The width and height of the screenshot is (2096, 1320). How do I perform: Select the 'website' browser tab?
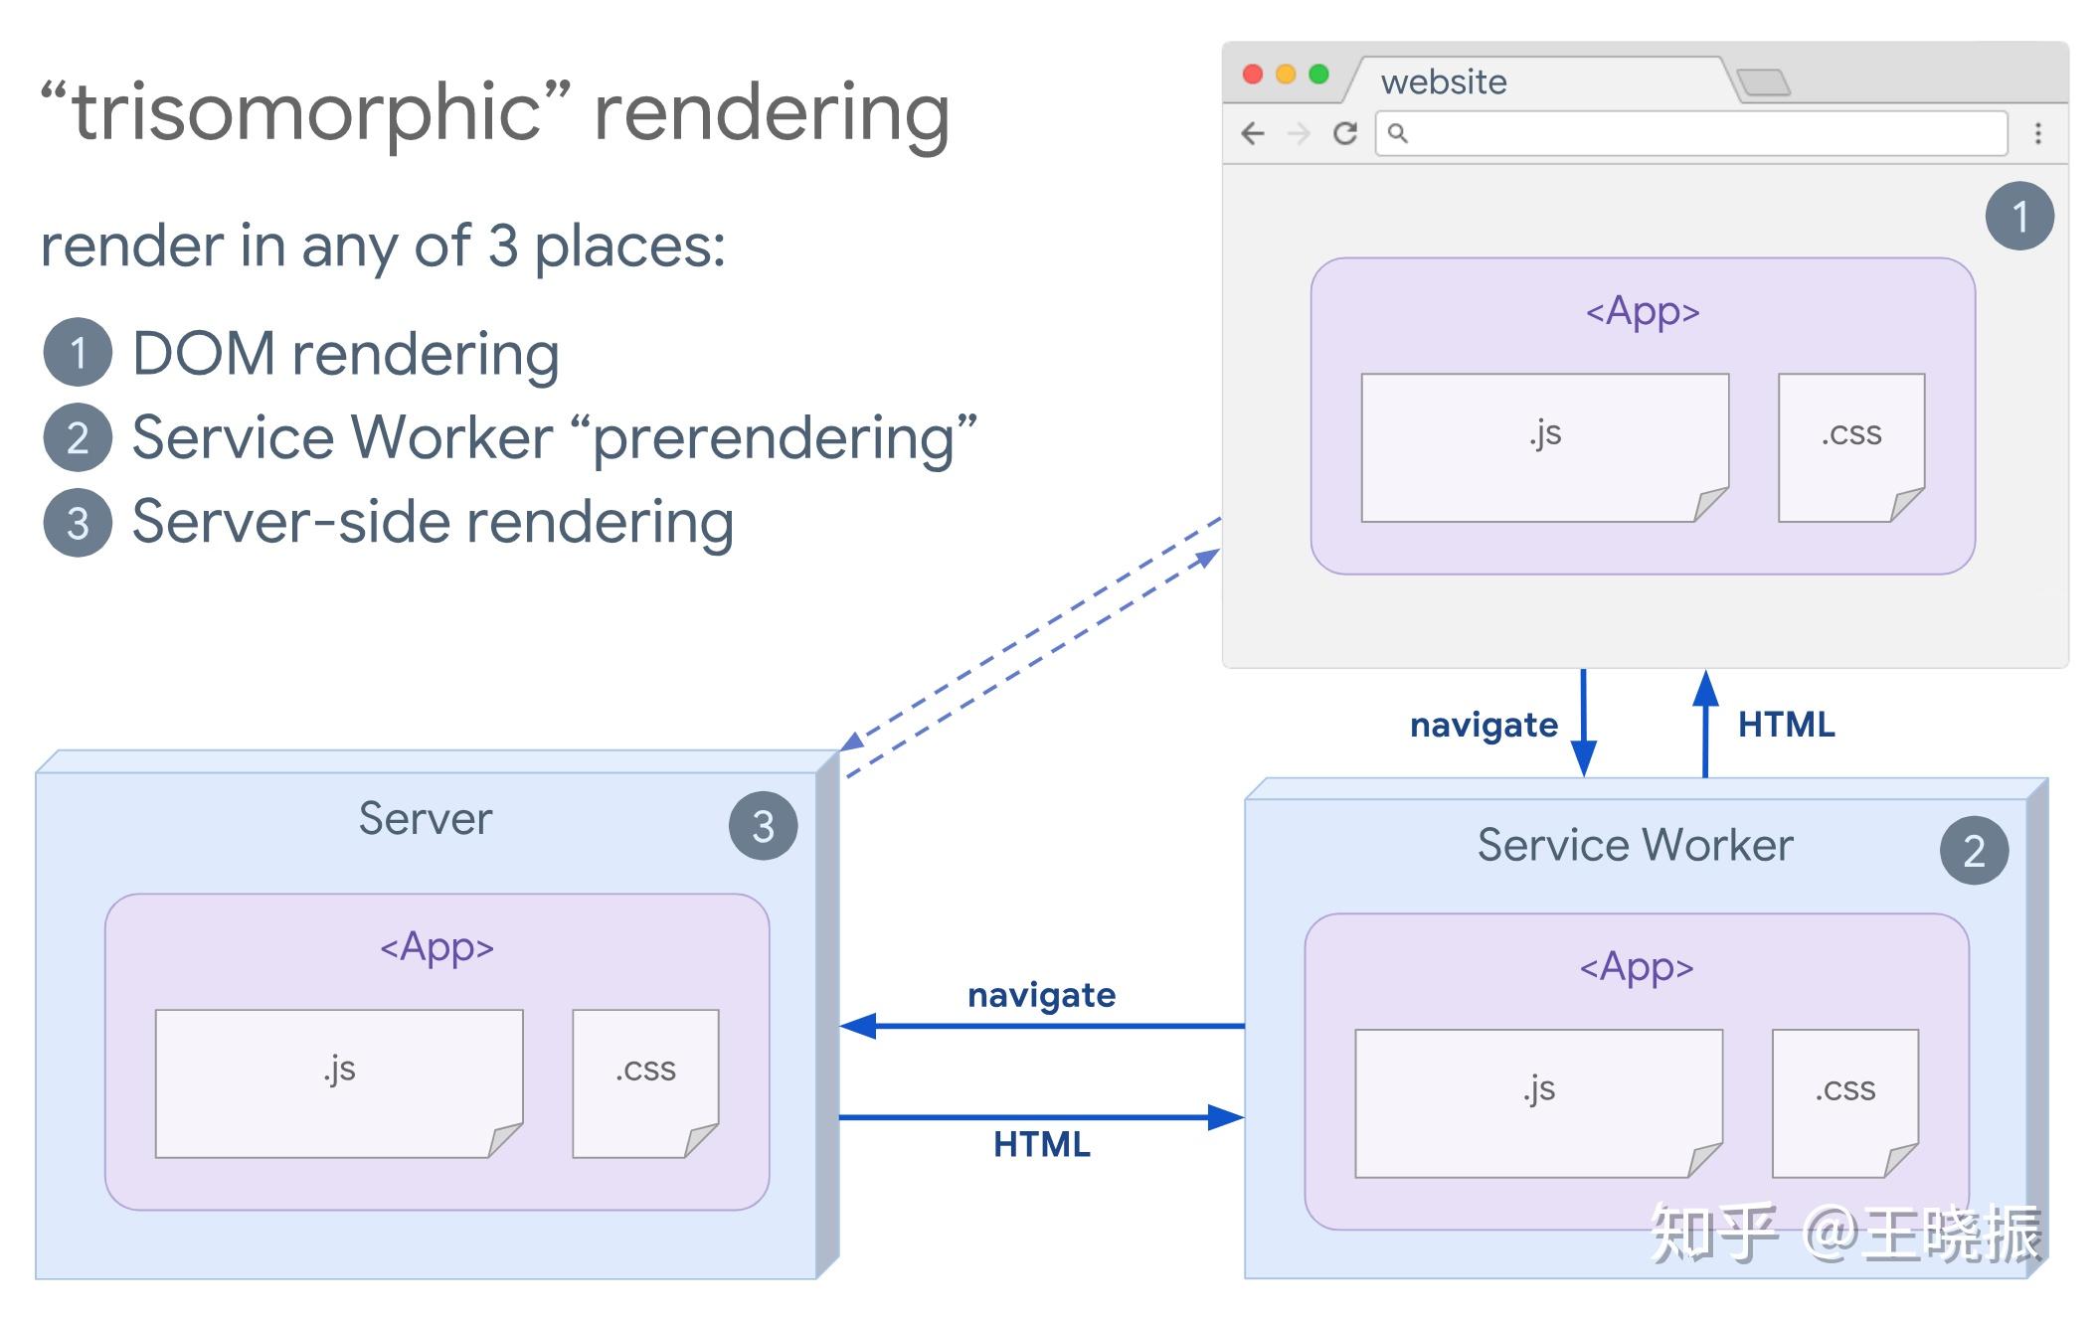pyautogui.click(x=1539, y=81)
